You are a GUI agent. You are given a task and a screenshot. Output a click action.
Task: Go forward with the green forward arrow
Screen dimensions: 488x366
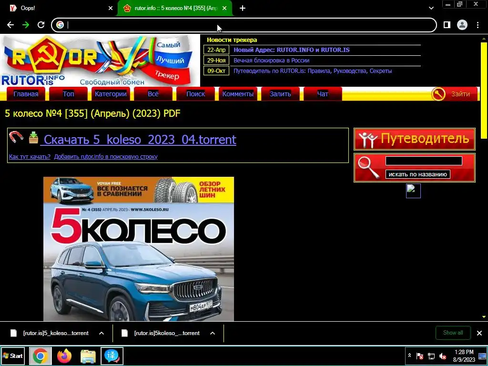26,25
